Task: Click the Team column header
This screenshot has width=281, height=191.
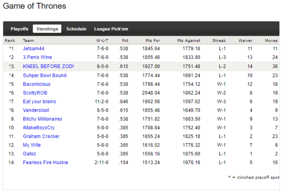Action: pos(28,40)
